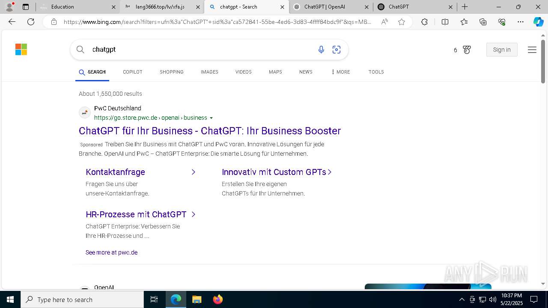
Task: Click the Microsoft logo on Bing
Action: [21, 50]
